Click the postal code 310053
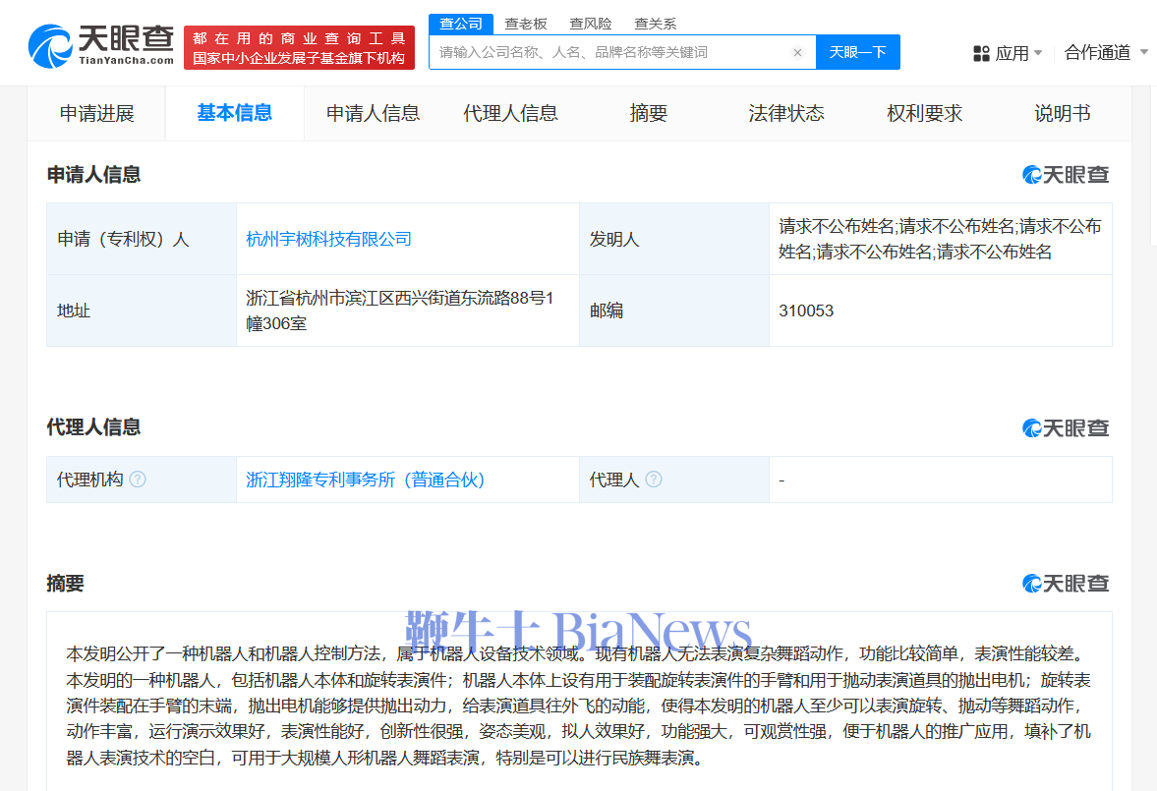Screen dimensions: 1157x791 click(806, 311)
